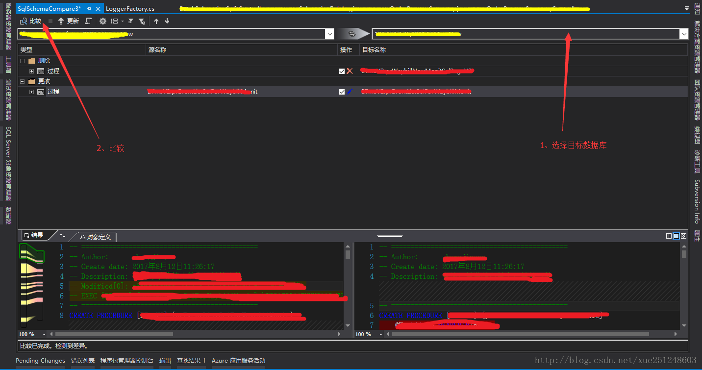Open left pane 100 % zoom dropdown
Viewport: 702px width, 370px height.
point(44,334)
